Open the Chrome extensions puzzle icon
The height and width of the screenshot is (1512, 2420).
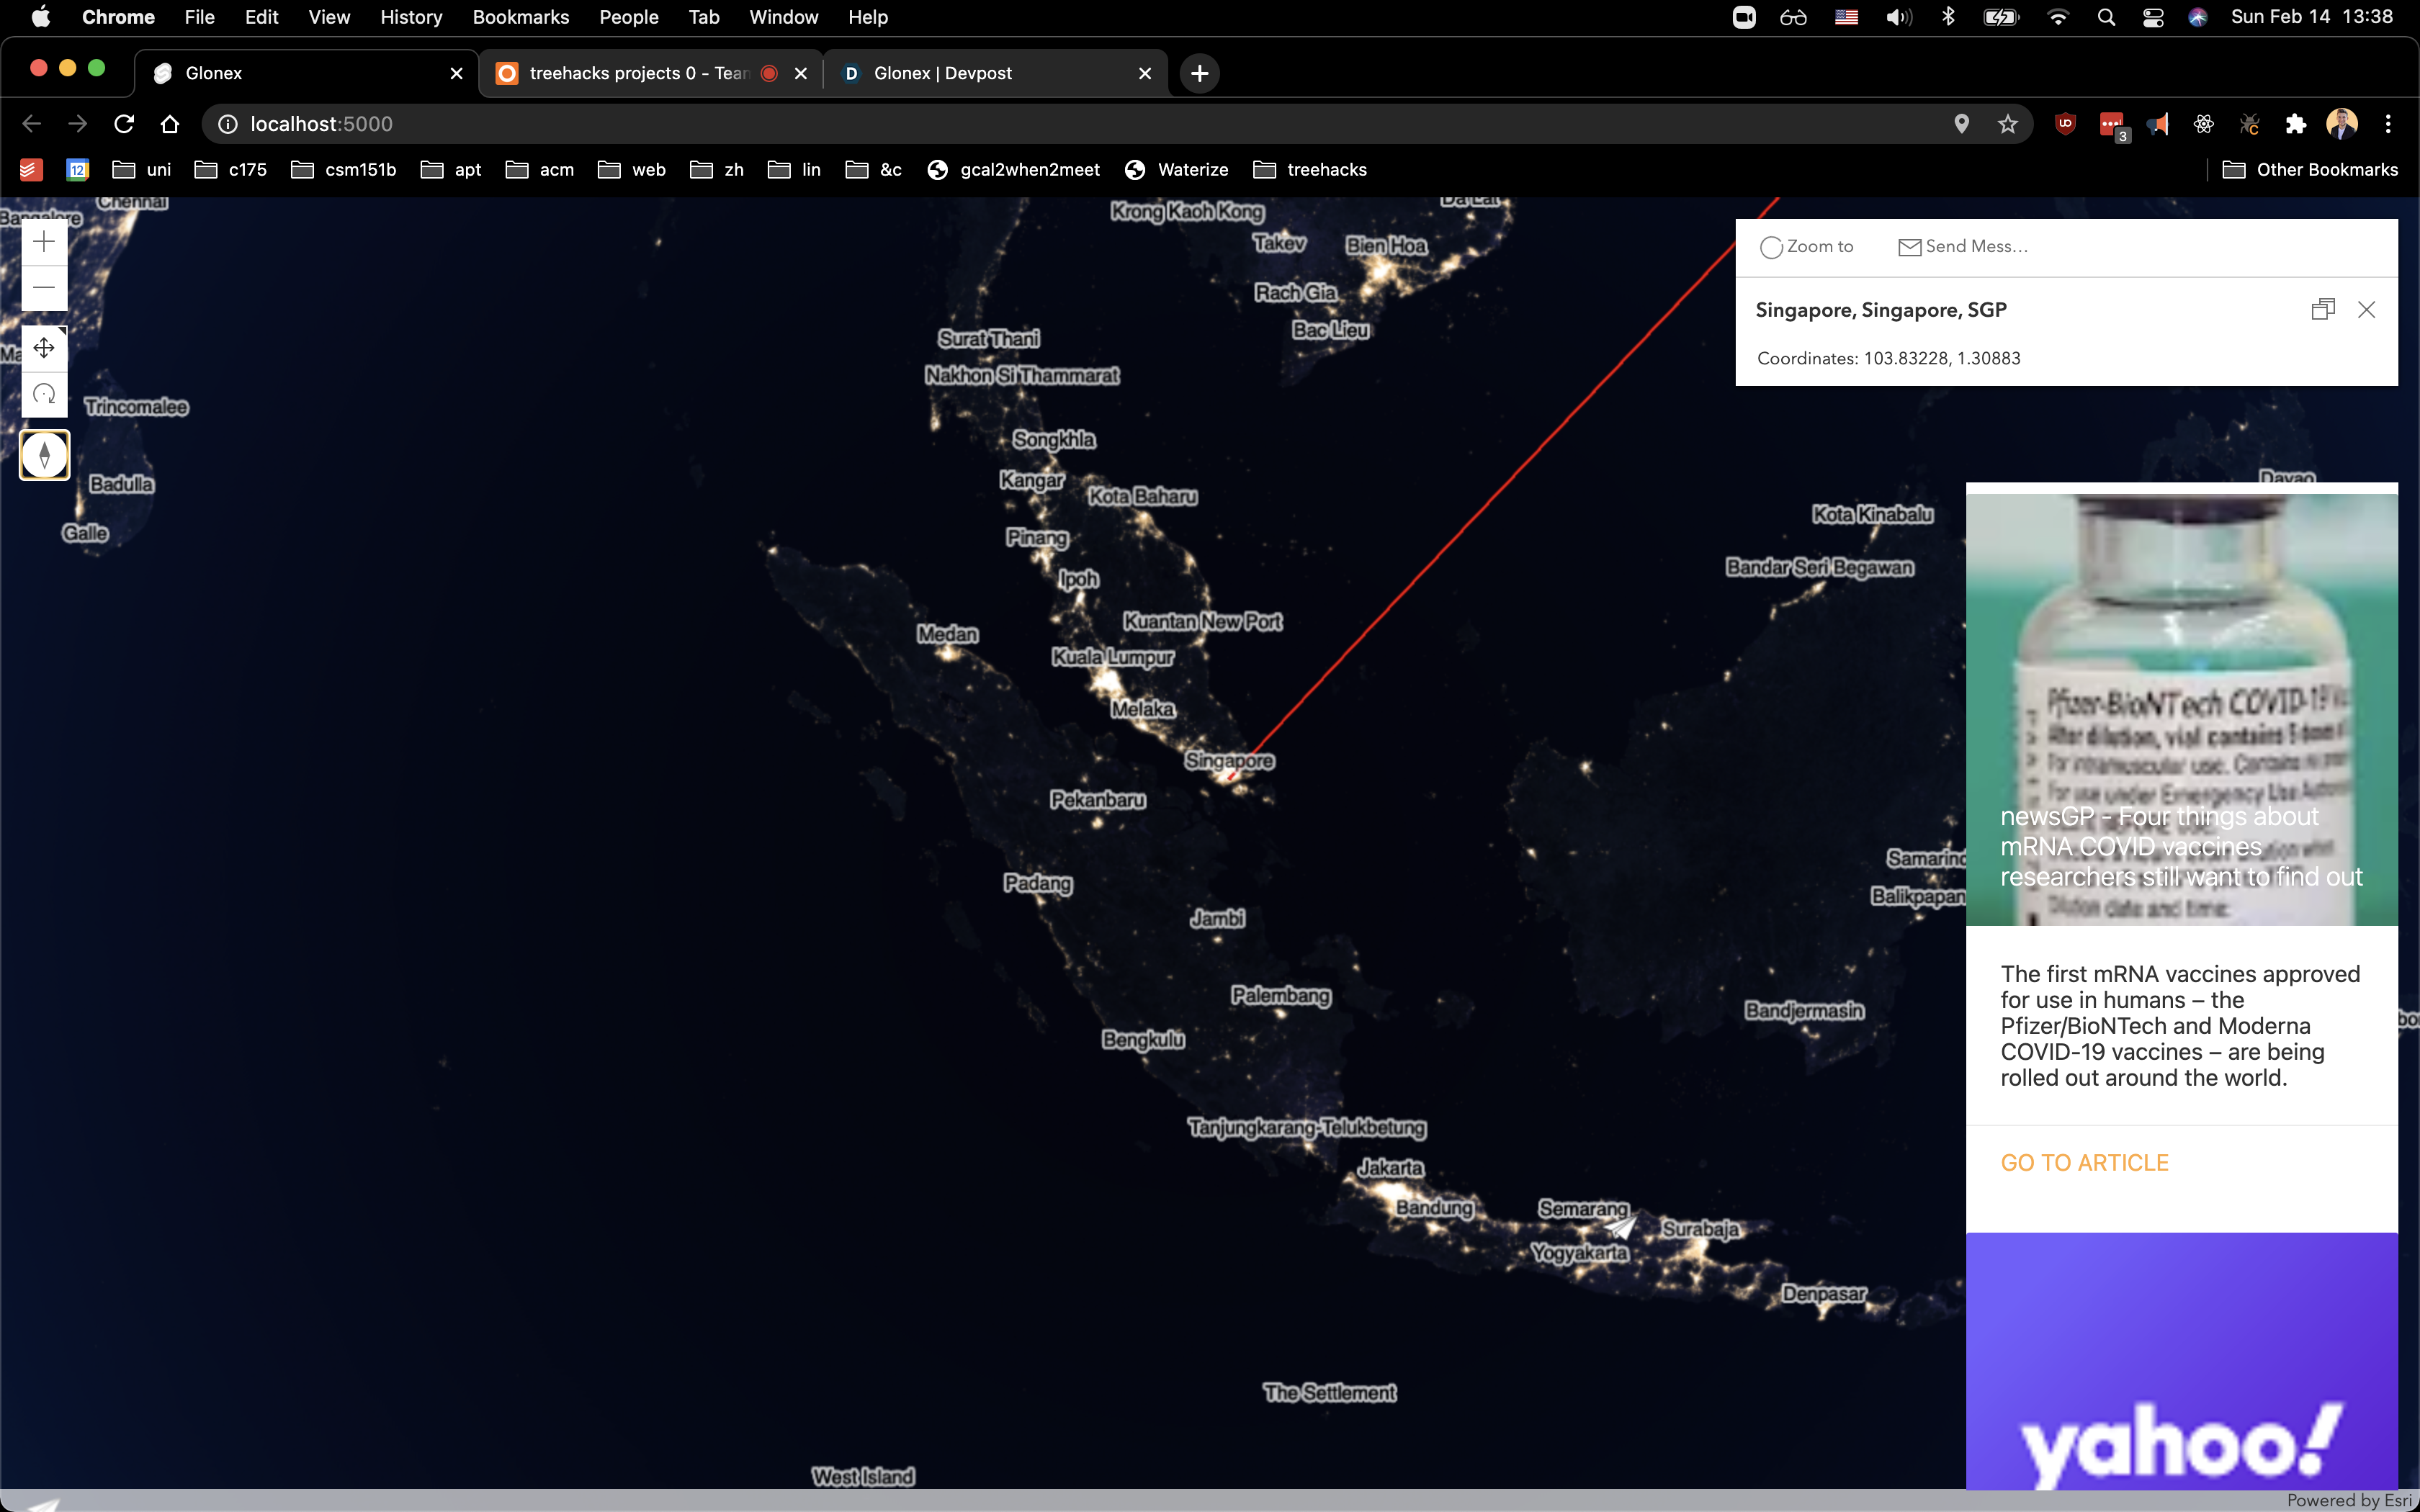[2295, 124]
